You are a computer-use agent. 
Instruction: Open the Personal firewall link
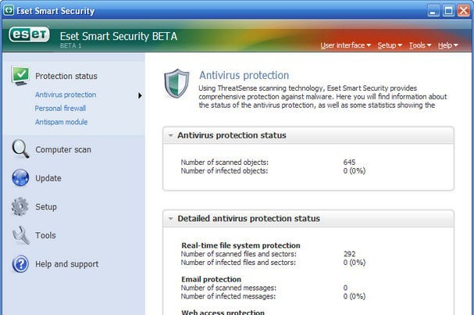click(60, 109)
